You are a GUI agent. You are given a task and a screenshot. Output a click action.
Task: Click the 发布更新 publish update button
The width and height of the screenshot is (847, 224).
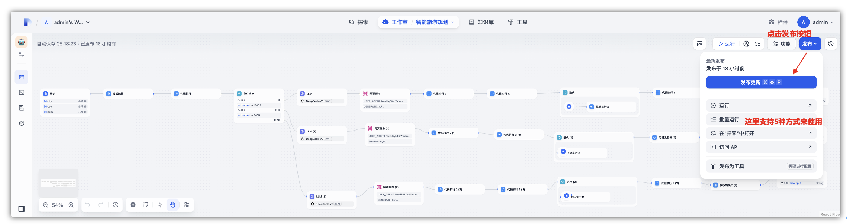[x=761, y=82]
